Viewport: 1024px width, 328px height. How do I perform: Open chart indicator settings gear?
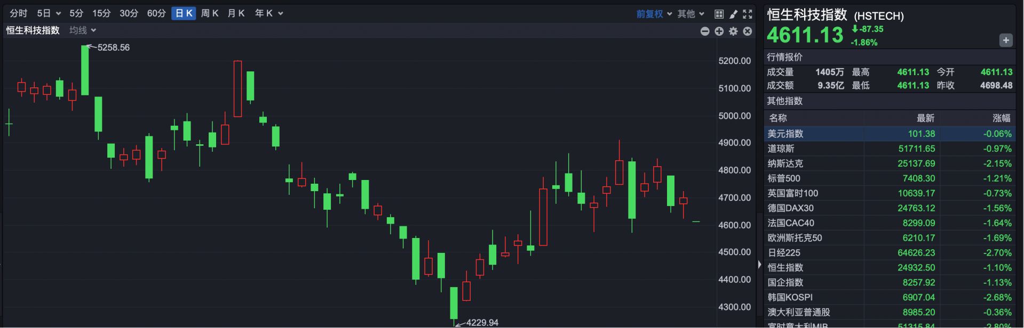733,31
